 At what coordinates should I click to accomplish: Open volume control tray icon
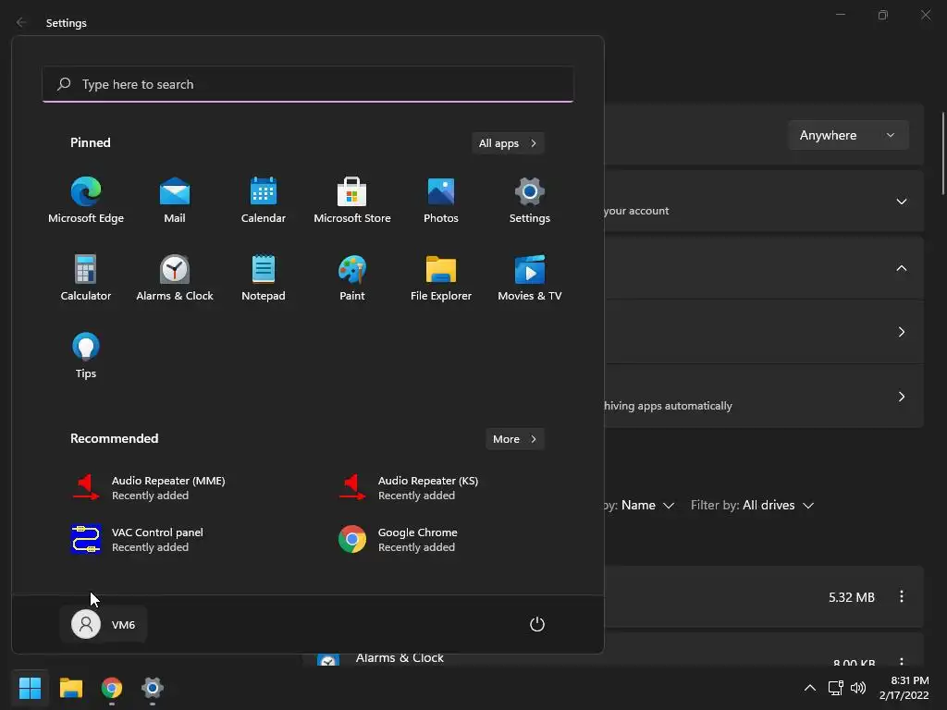pyautogui.click(x=858, y=688)
